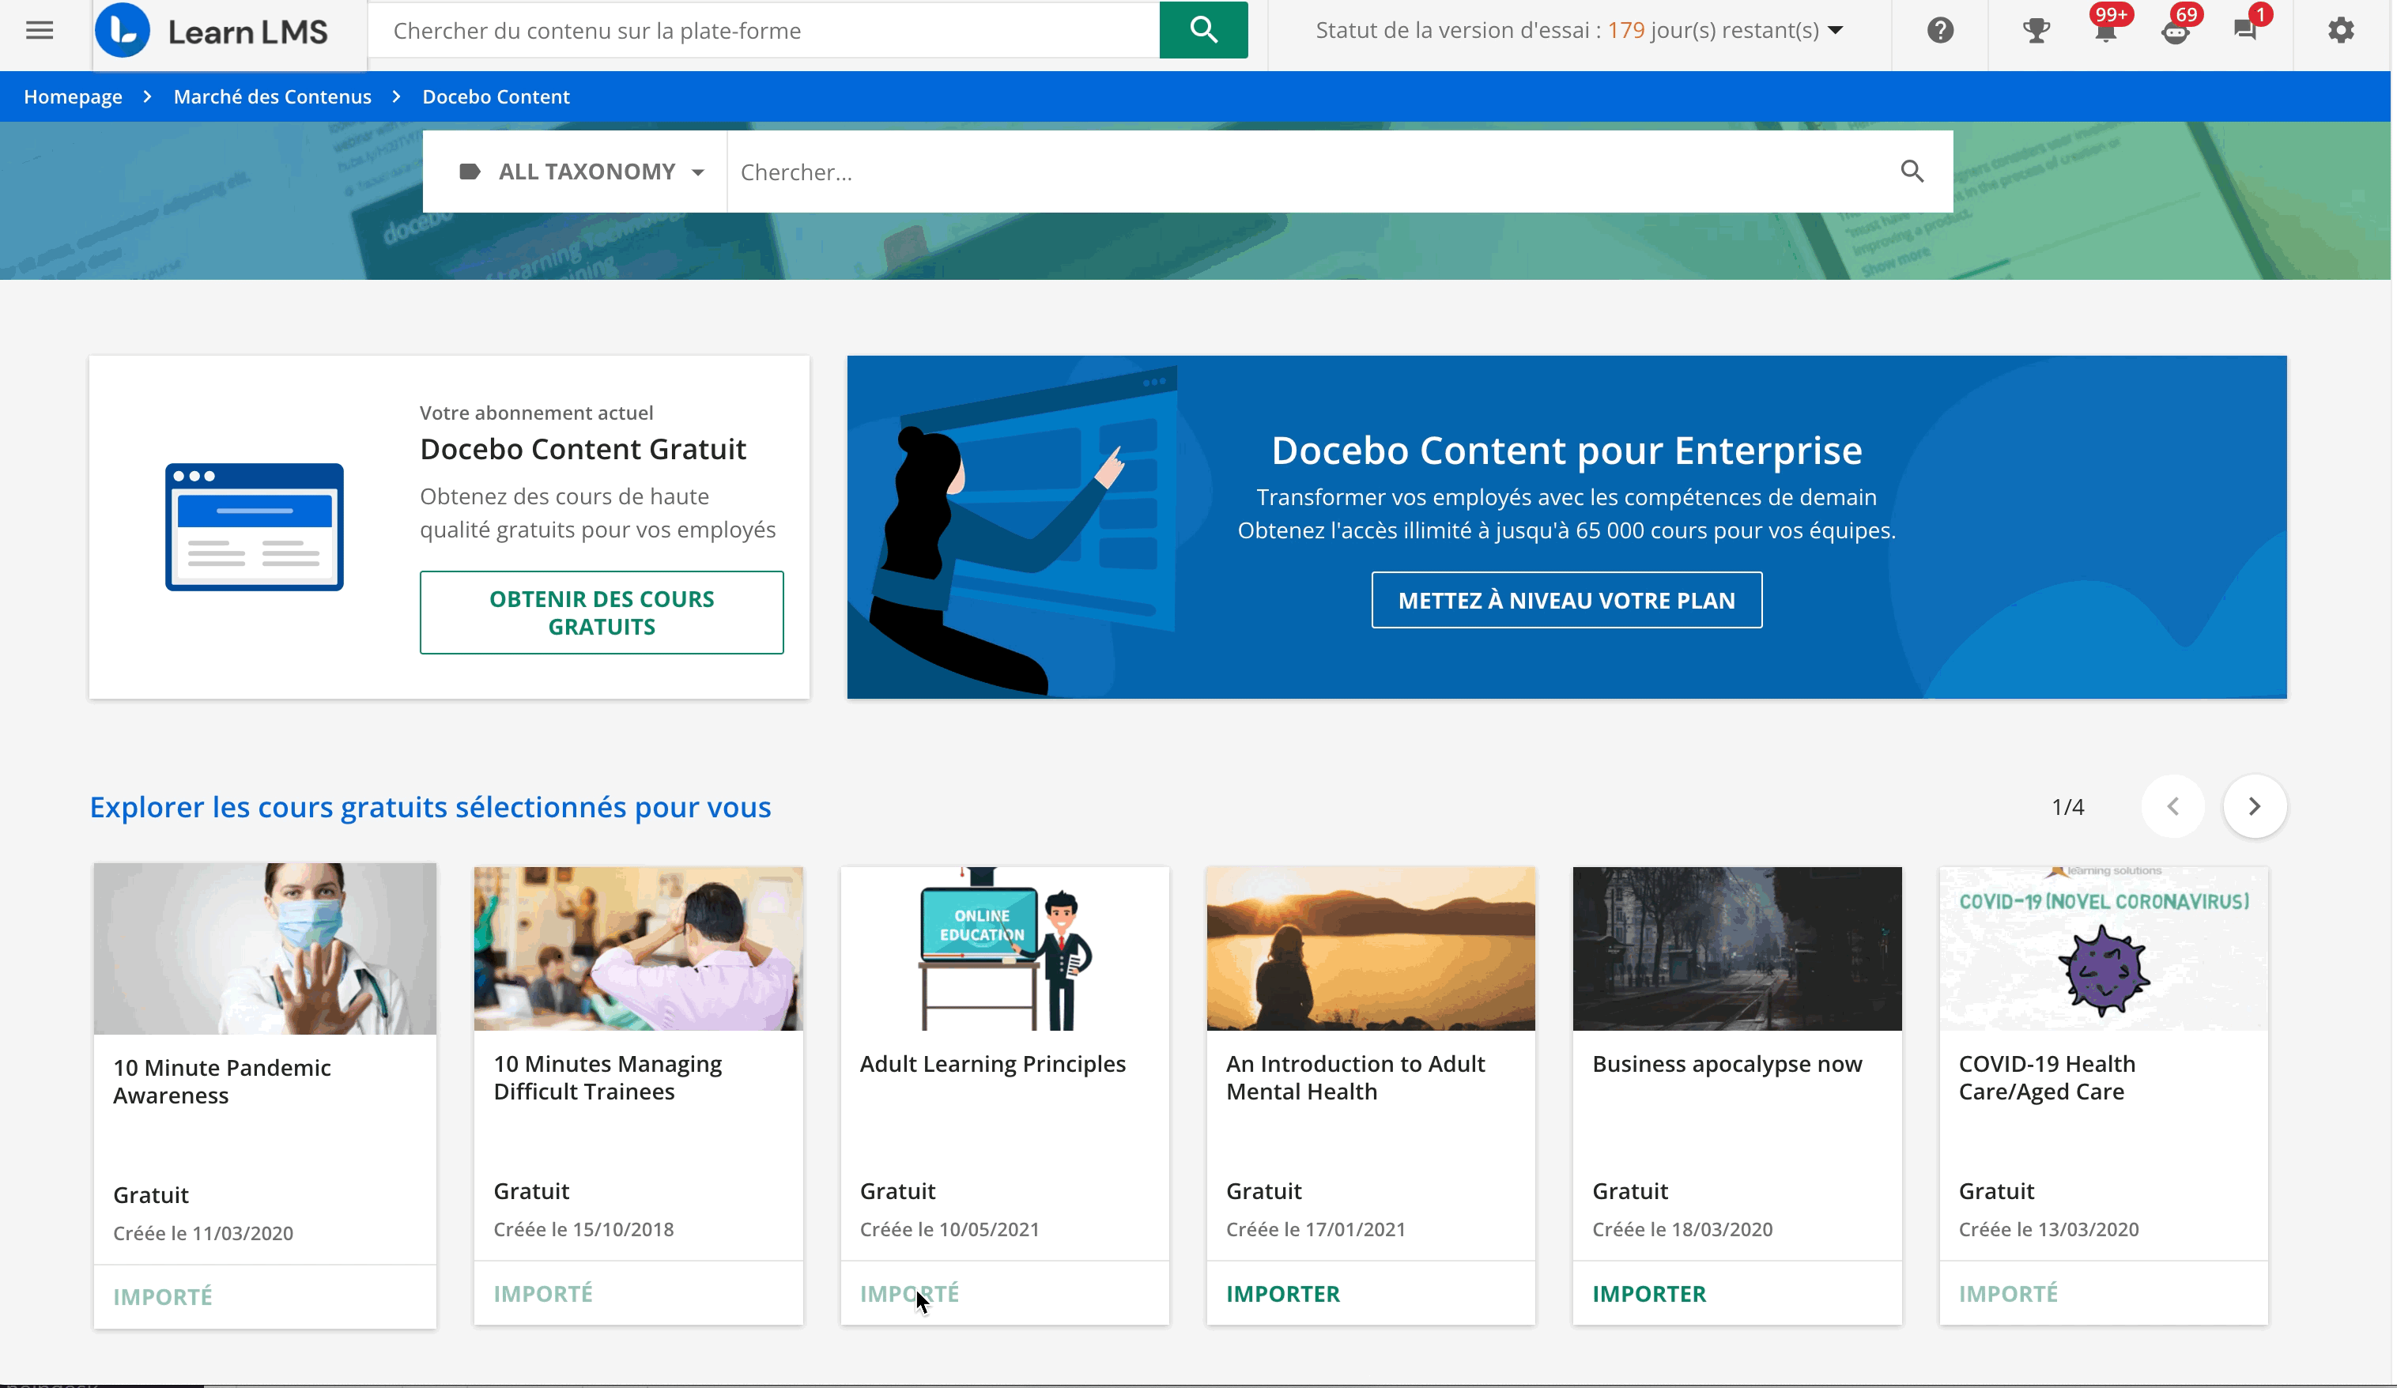Click the Homepage breadcrumb
The image size is (2397, 1388).
click(74, 97)
